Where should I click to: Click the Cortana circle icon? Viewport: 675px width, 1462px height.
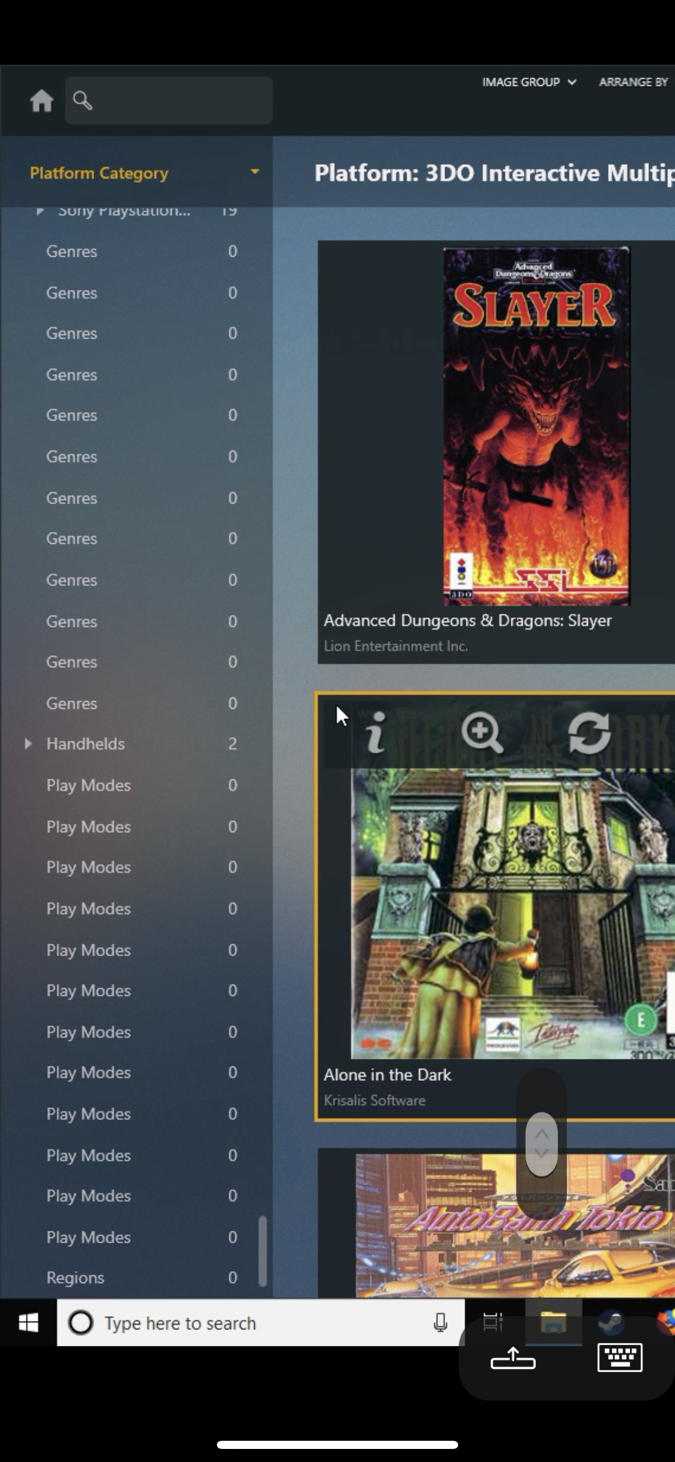[x=80, y=1323]
